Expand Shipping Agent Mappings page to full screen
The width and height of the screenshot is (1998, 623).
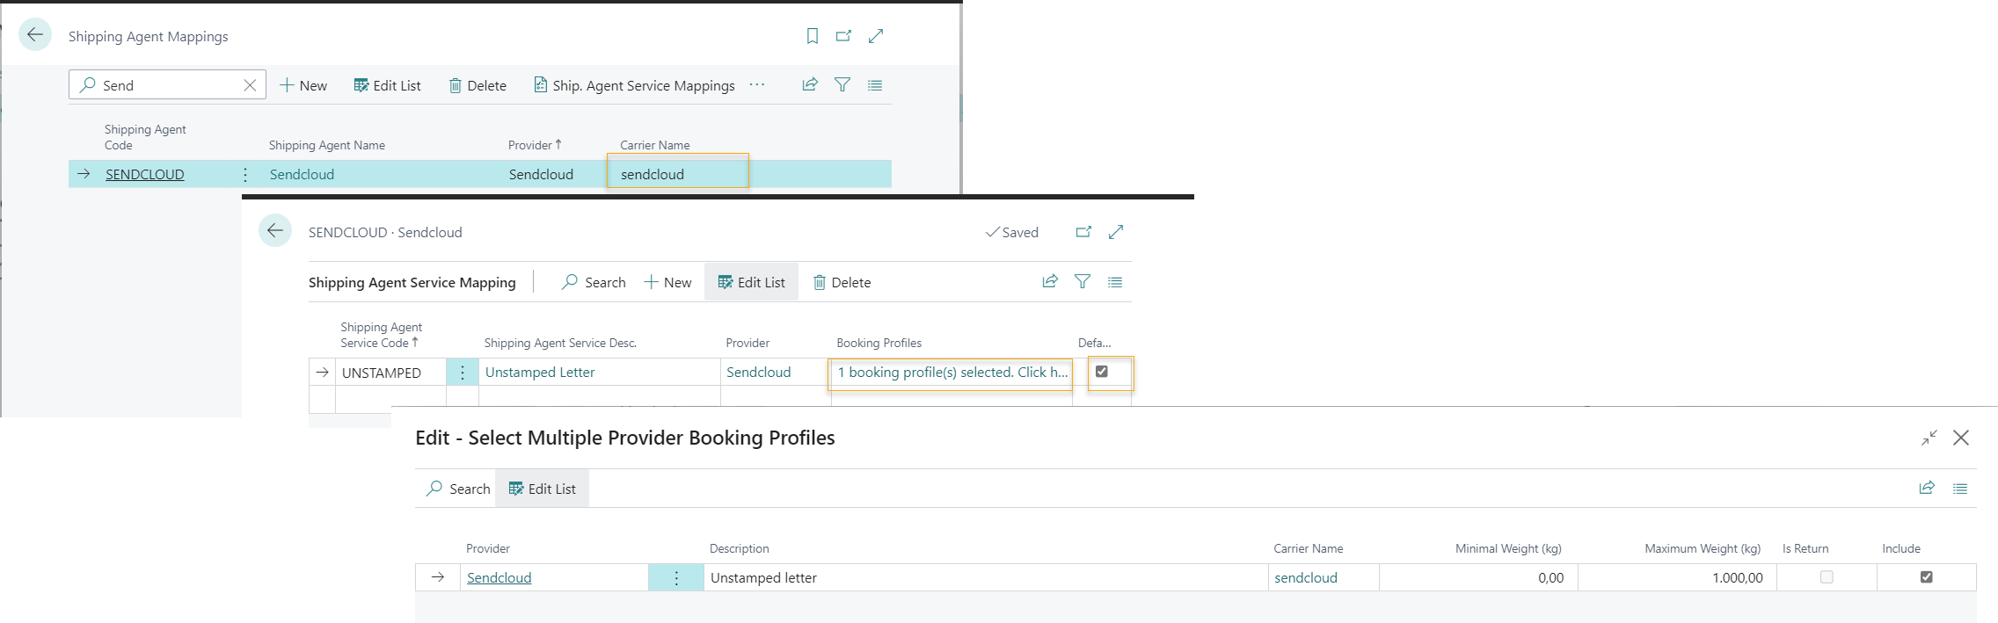[876, 36]
